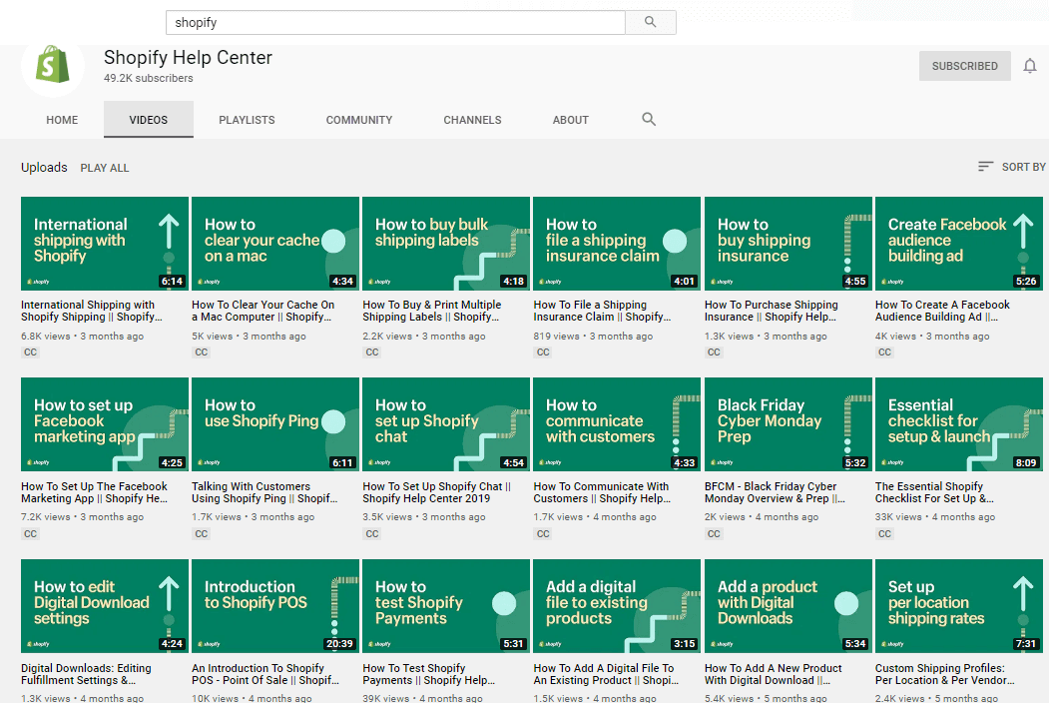Click the Shopify Help Center channel avatar
This screenshot has width=1049, height=703.
coord(53,65)
